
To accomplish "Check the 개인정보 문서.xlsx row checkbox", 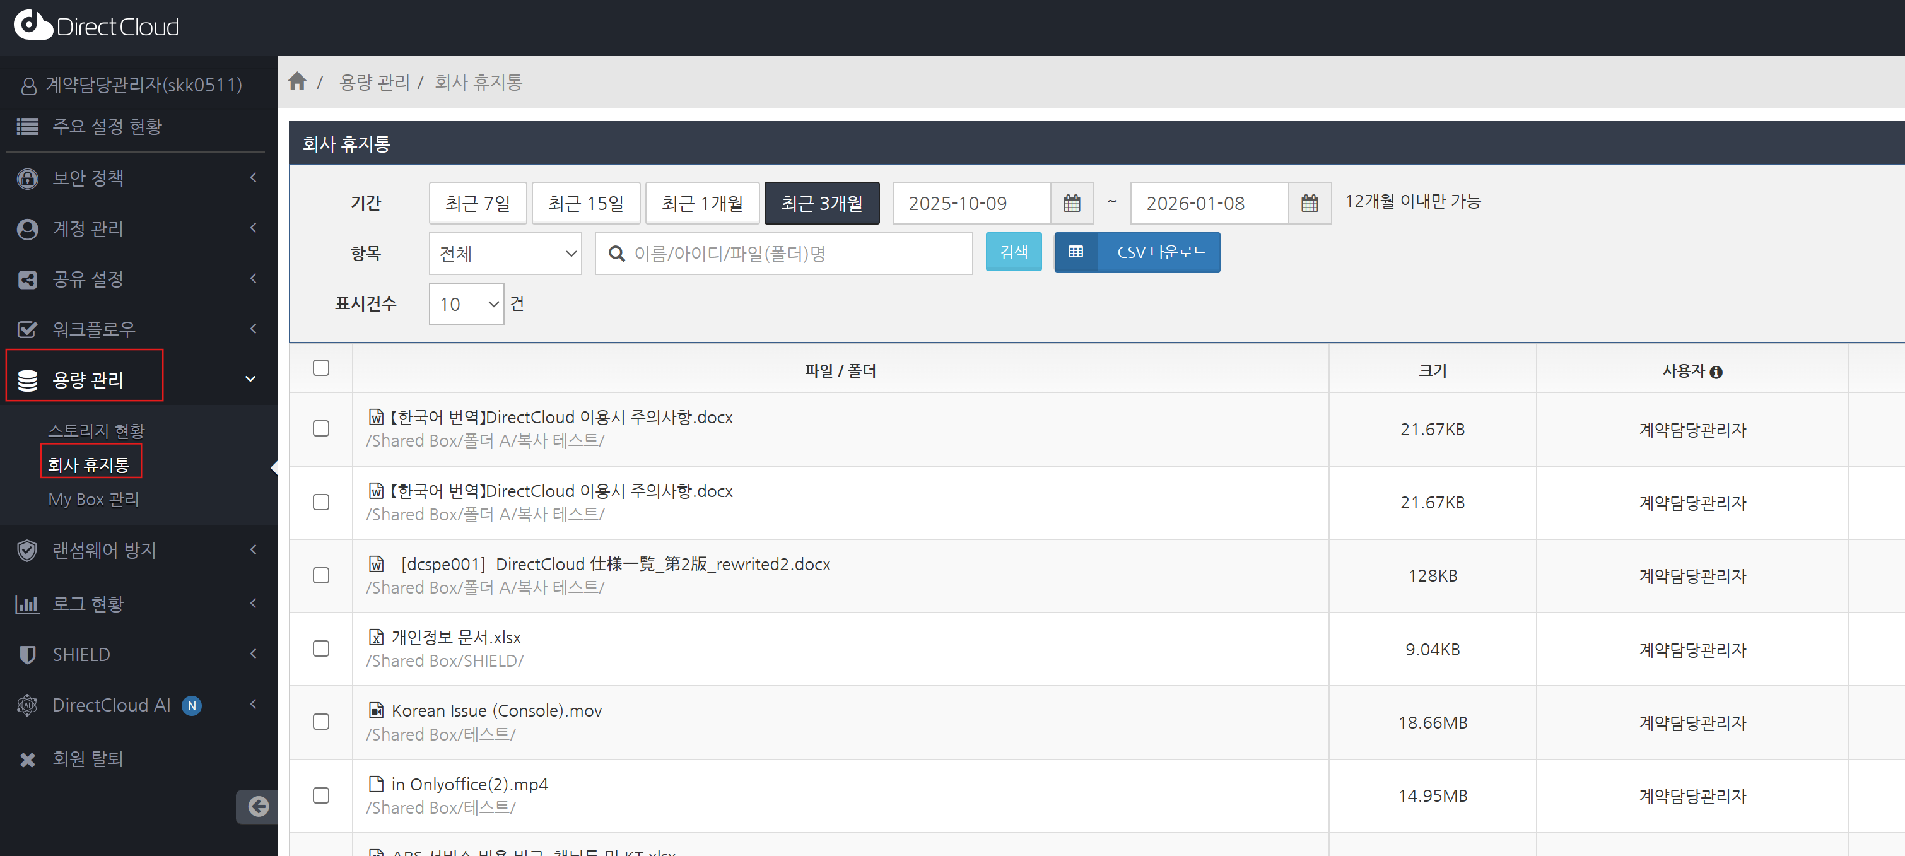I will (x=321, y=649).
